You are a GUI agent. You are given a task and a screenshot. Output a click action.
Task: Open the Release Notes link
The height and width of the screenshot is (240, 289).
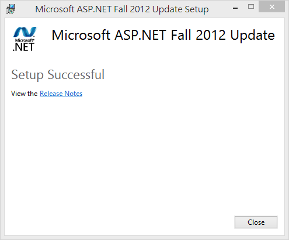point(61,94)
